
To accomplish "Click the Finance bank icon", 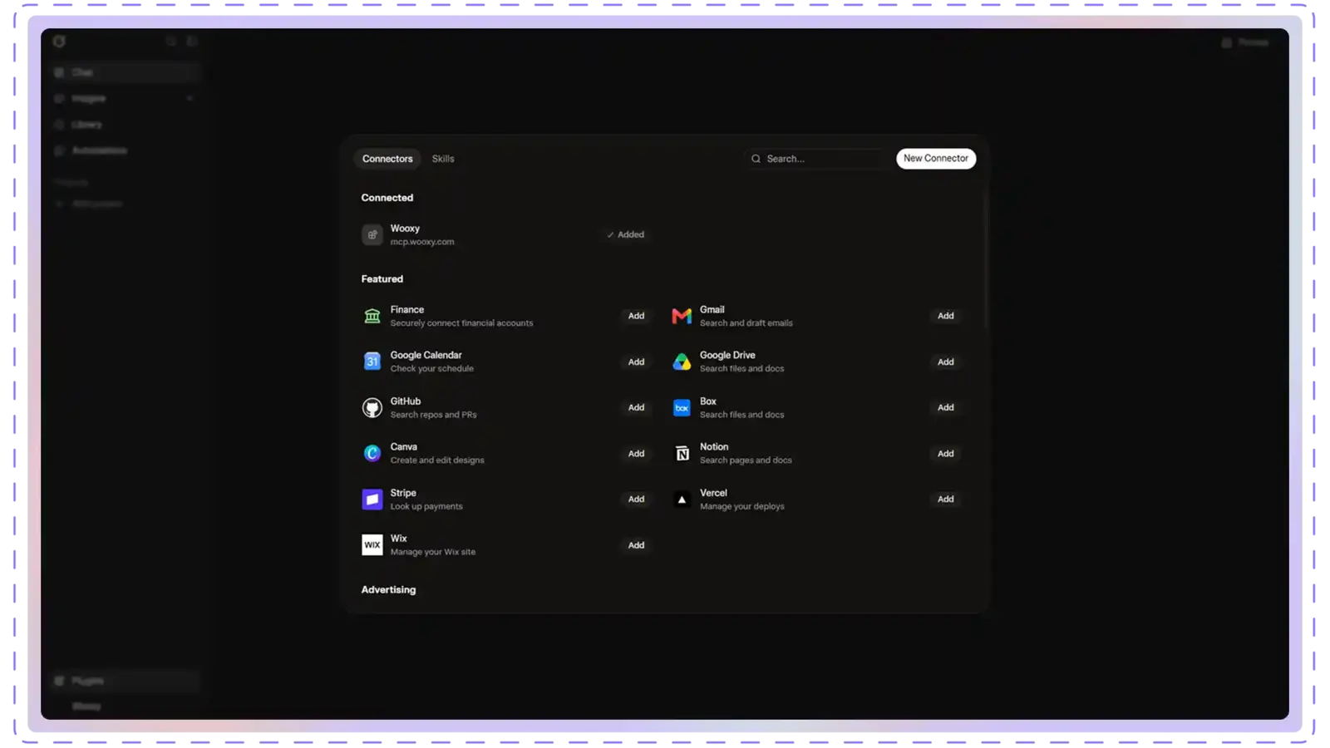I will pos(372,316).
